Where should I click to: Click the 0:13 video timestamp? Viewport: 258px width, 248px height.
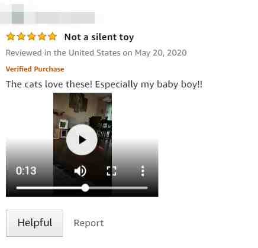point(26,171)
